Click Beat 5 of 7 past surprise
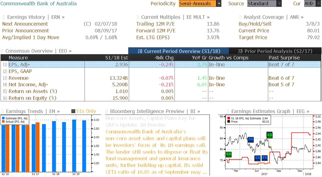The image size is (322, 177). click(281, 84)
